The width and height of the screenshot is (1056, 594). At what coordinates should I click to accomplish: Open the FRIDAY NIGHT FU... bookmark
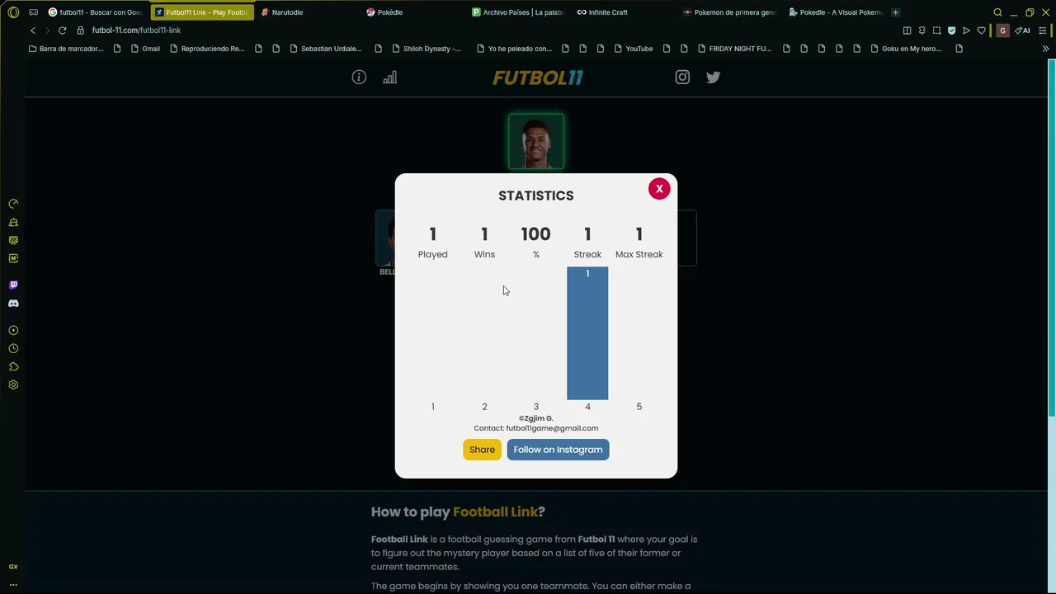tap(734, 49)
